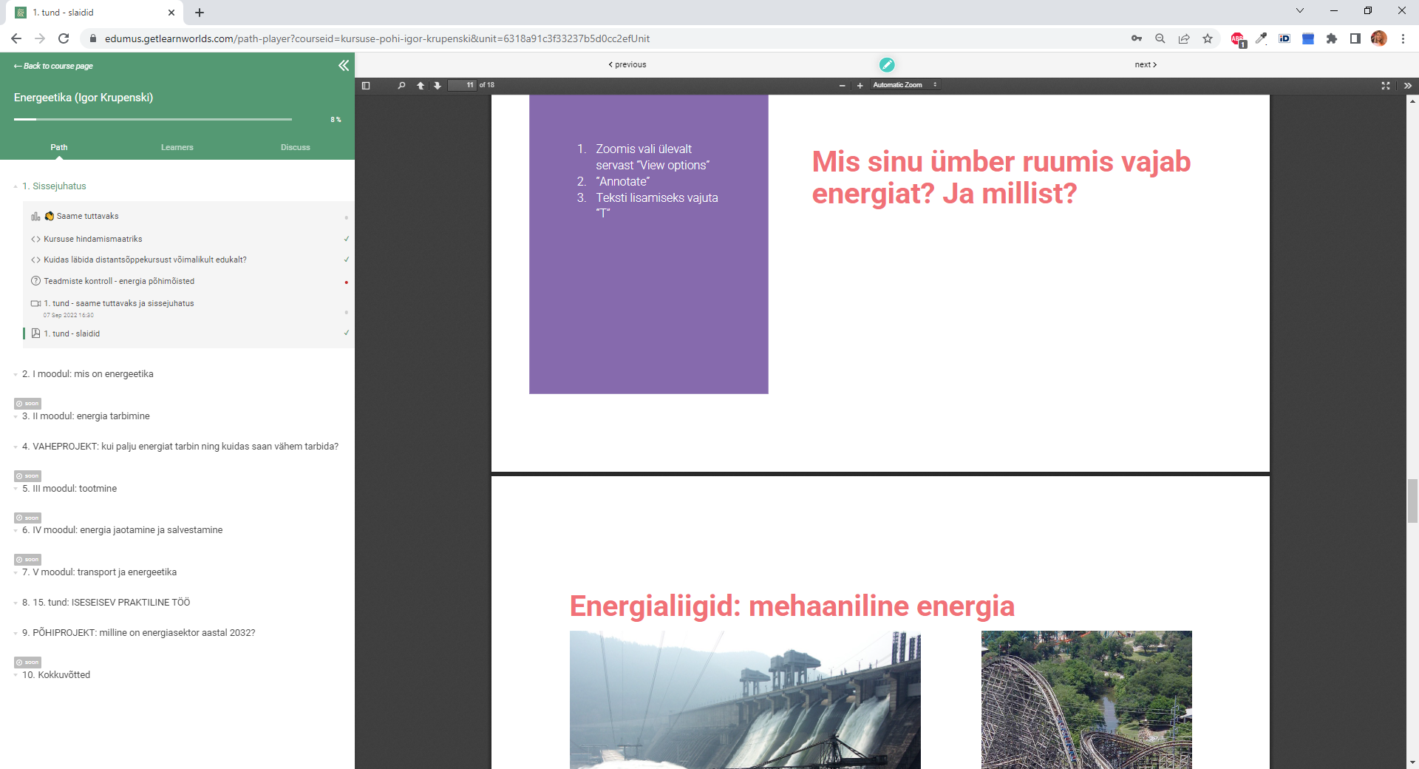Close the '1. tund - slaidid' browser tab

point(171,13)
